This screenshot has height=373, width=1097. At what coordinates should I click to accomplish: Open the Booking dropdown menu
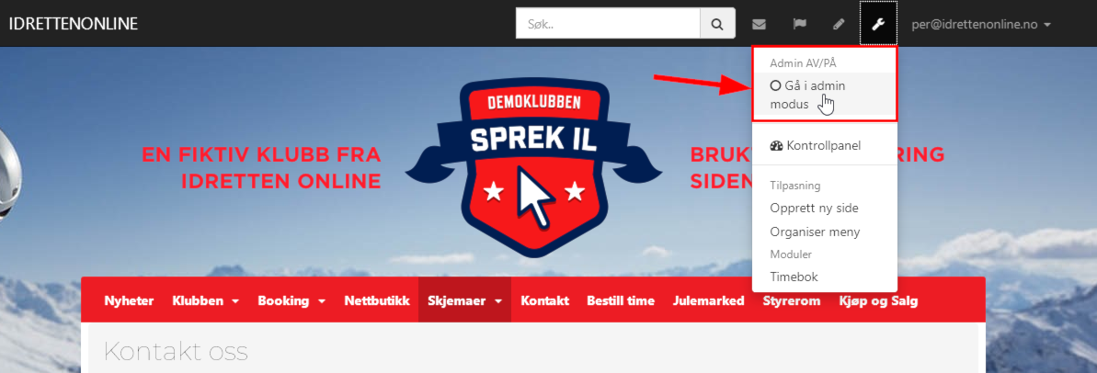291,301
